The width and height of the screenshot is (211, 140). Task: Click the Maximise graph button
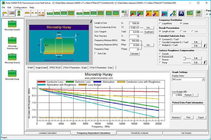[176, 117]
